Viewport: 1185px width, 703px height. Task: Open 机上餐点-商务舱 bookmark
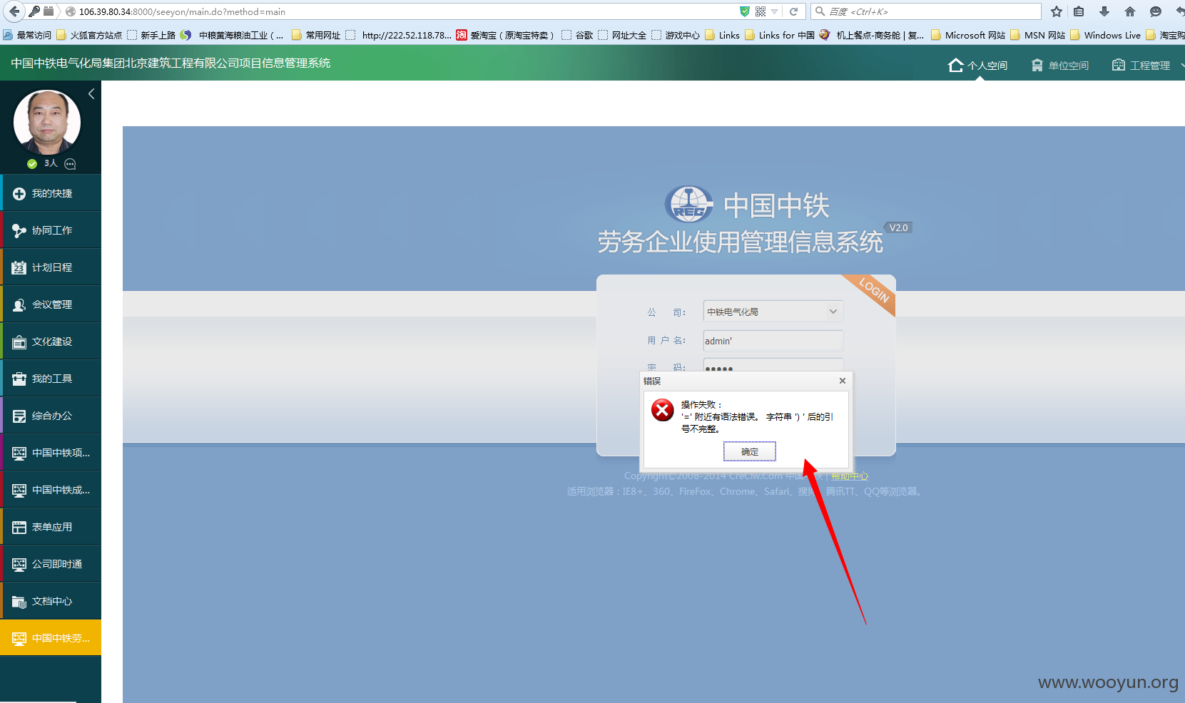pyautogui.click(x=872, y=35)
